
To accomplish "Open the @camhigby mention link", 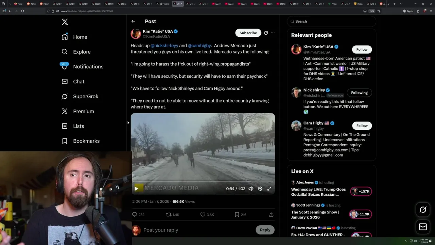I will click(199, 46).
